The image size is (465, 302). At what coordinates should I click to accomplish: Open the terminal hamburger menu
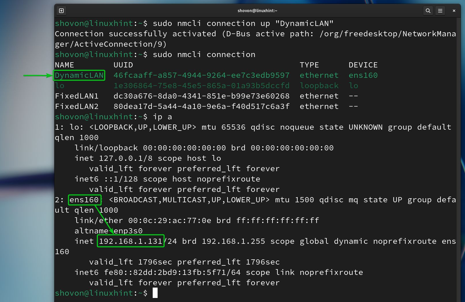[440, 11]
